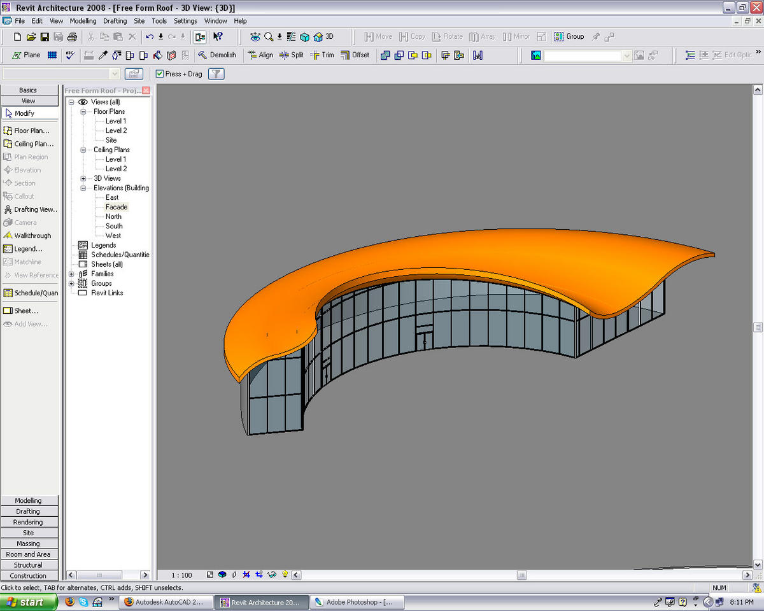Open the default 3D view house icon
The width and height of the screenshot is (764, 611).
[318, 37]
